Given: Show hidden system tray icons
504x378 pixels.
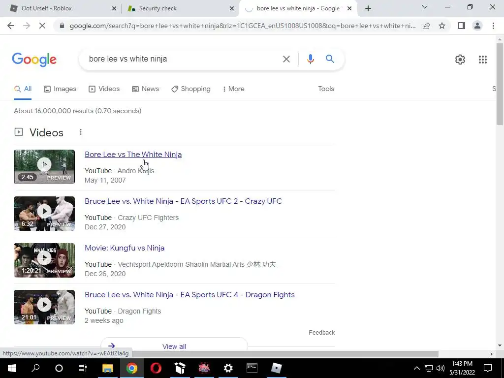Looking at the screenshot, I should coord(416,368).
